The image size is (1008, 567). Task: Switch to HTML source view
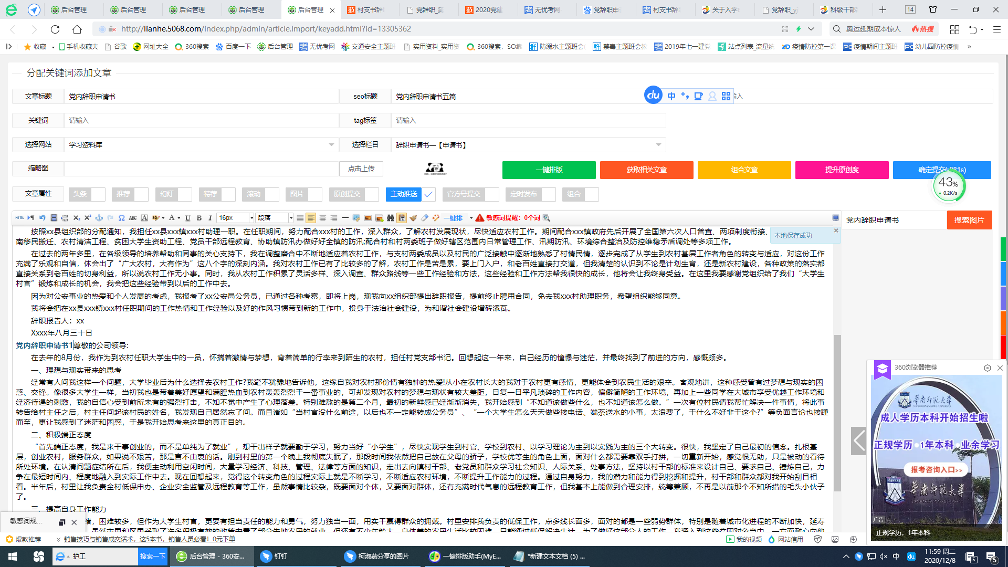point(19,217)
